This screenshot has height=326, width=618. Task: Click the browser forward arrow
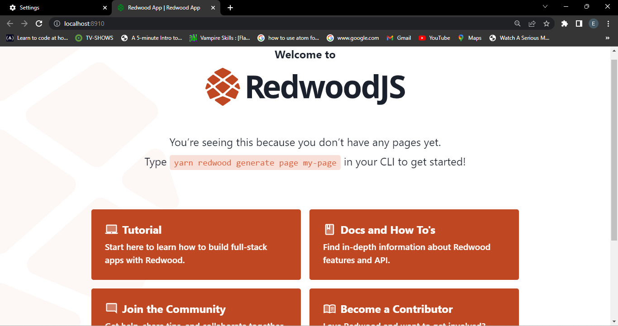pos(24,24)
